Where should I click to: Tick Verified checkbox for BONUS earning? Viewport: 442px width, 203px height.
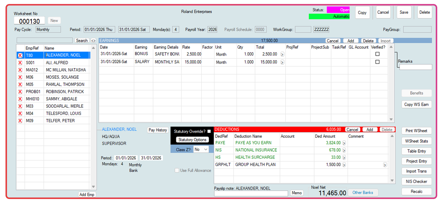(x=377, y=54)
